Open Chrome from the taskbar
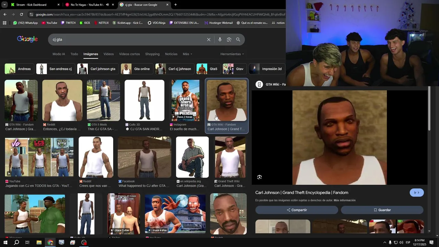439x247 pixels. 50,243
